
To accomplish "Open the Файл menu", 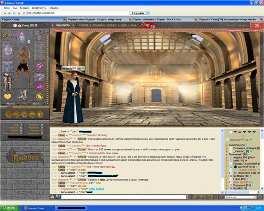I will 7,8.
